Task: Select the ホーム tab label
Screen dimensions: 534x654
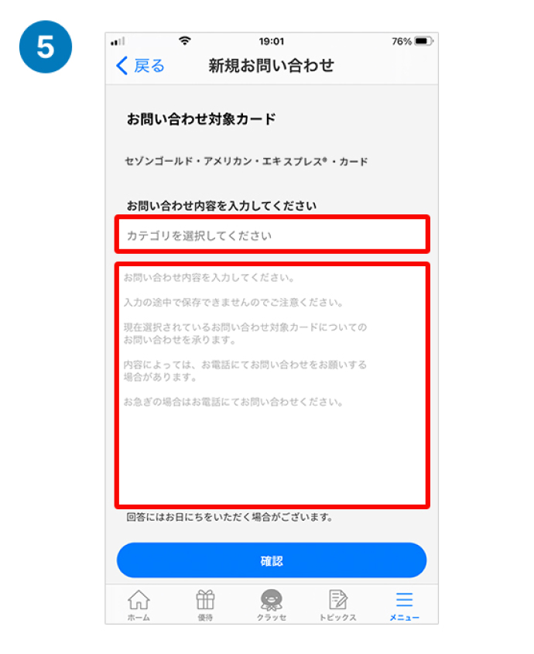Action: coord(139,618)
